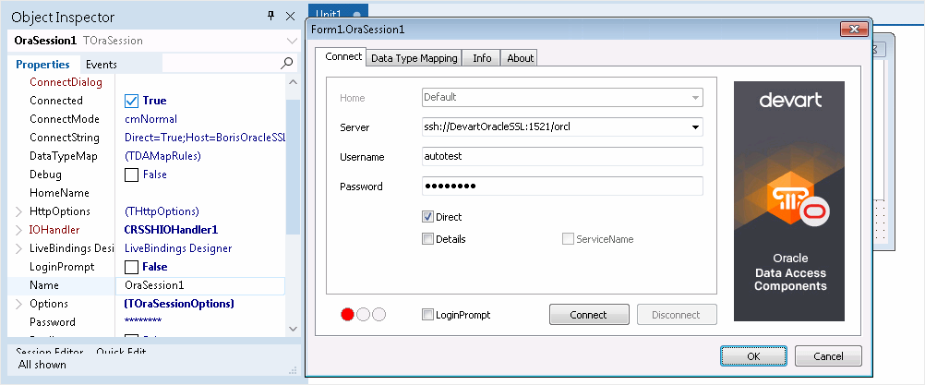
Task: Open the Server dropdown arrow
Action: coord(695,126)
